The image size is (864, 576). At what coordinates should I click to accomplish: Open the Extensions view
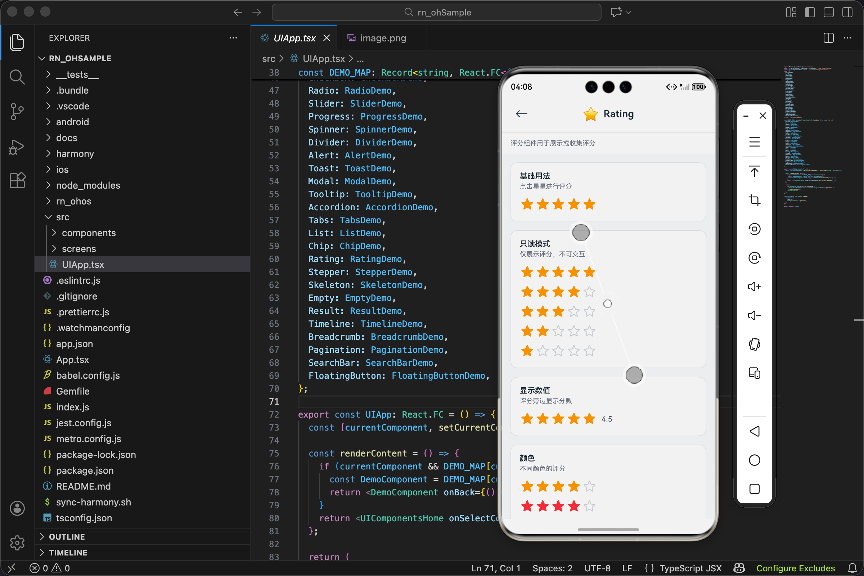(x=17, y=180)
